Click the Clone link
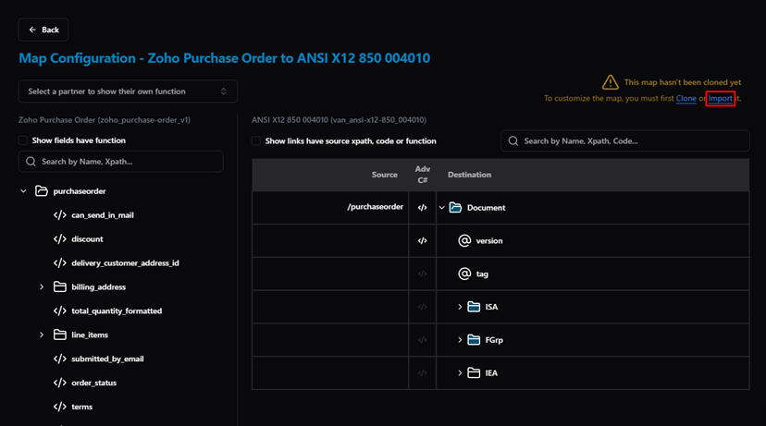This screenshot has width=766, height=426. pos(686,99)
